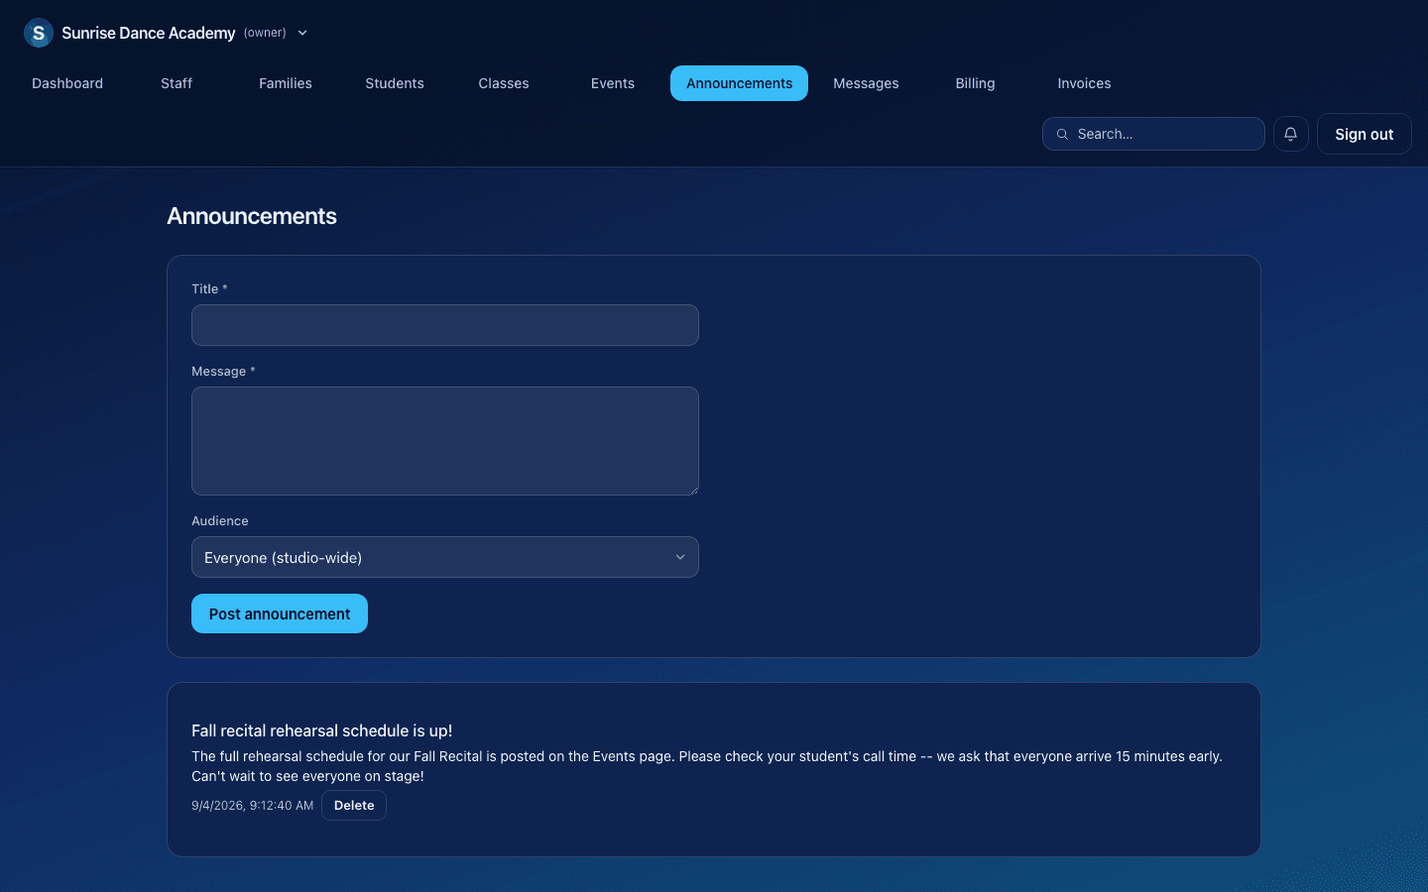Viewport: 1428px width, 892px height.
Task: Open the Audience dropdown
Action: pos(445,557)
